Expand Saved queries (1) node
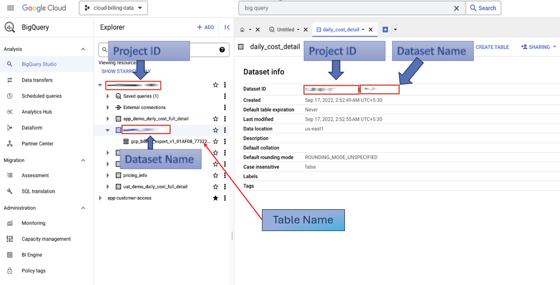Viewport: 560px width, 285px height. click(108, 96)
